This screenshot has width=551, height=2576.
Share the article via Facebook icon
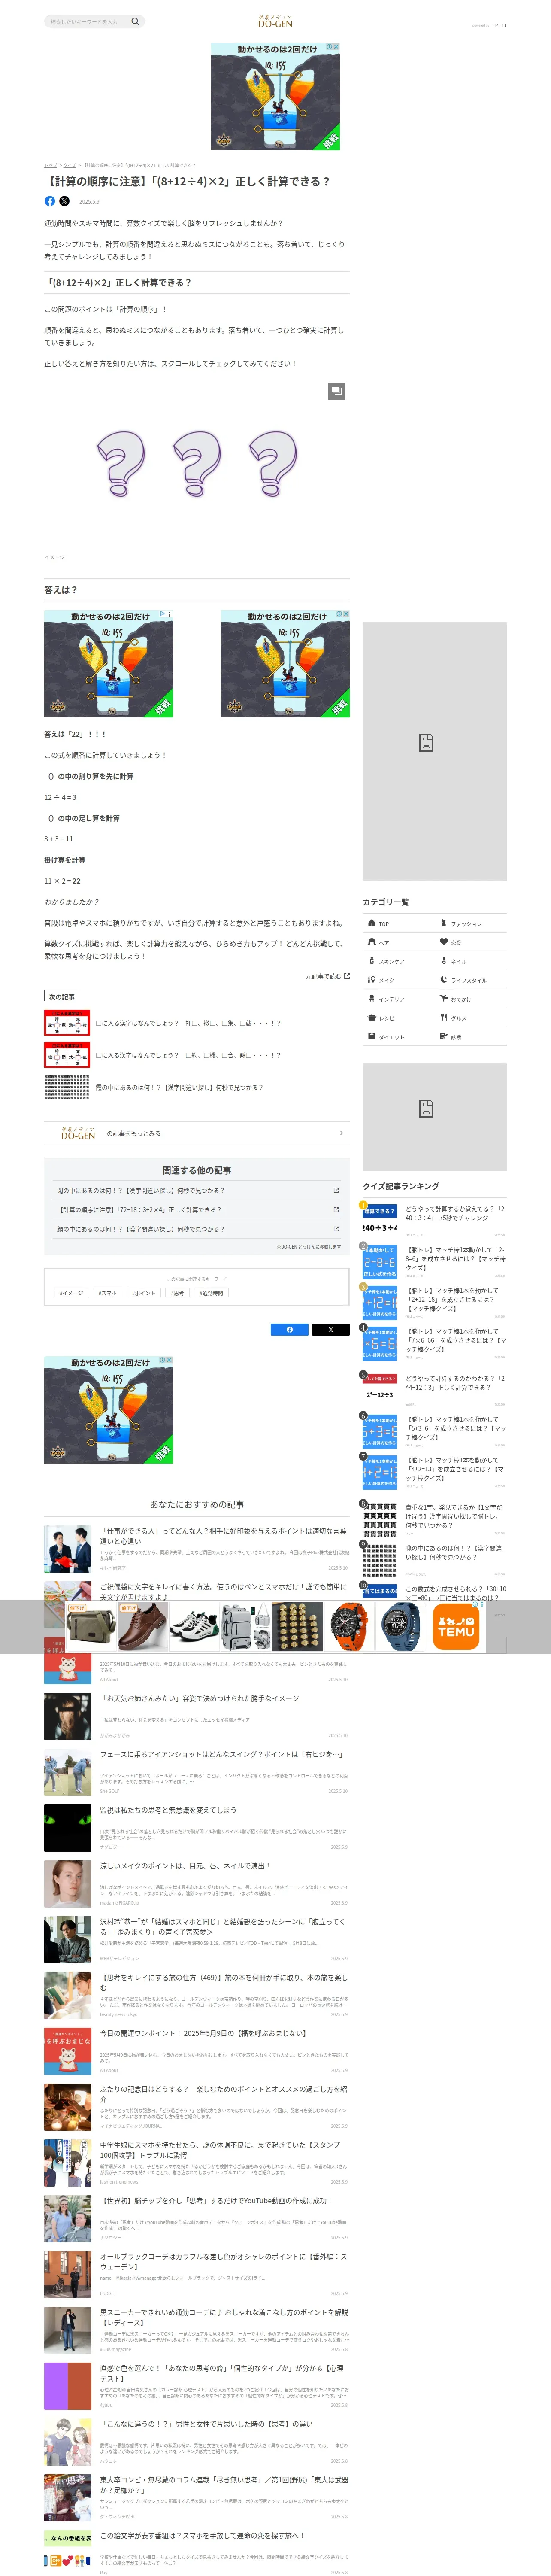pyautogui.click(x=50, y=201)
